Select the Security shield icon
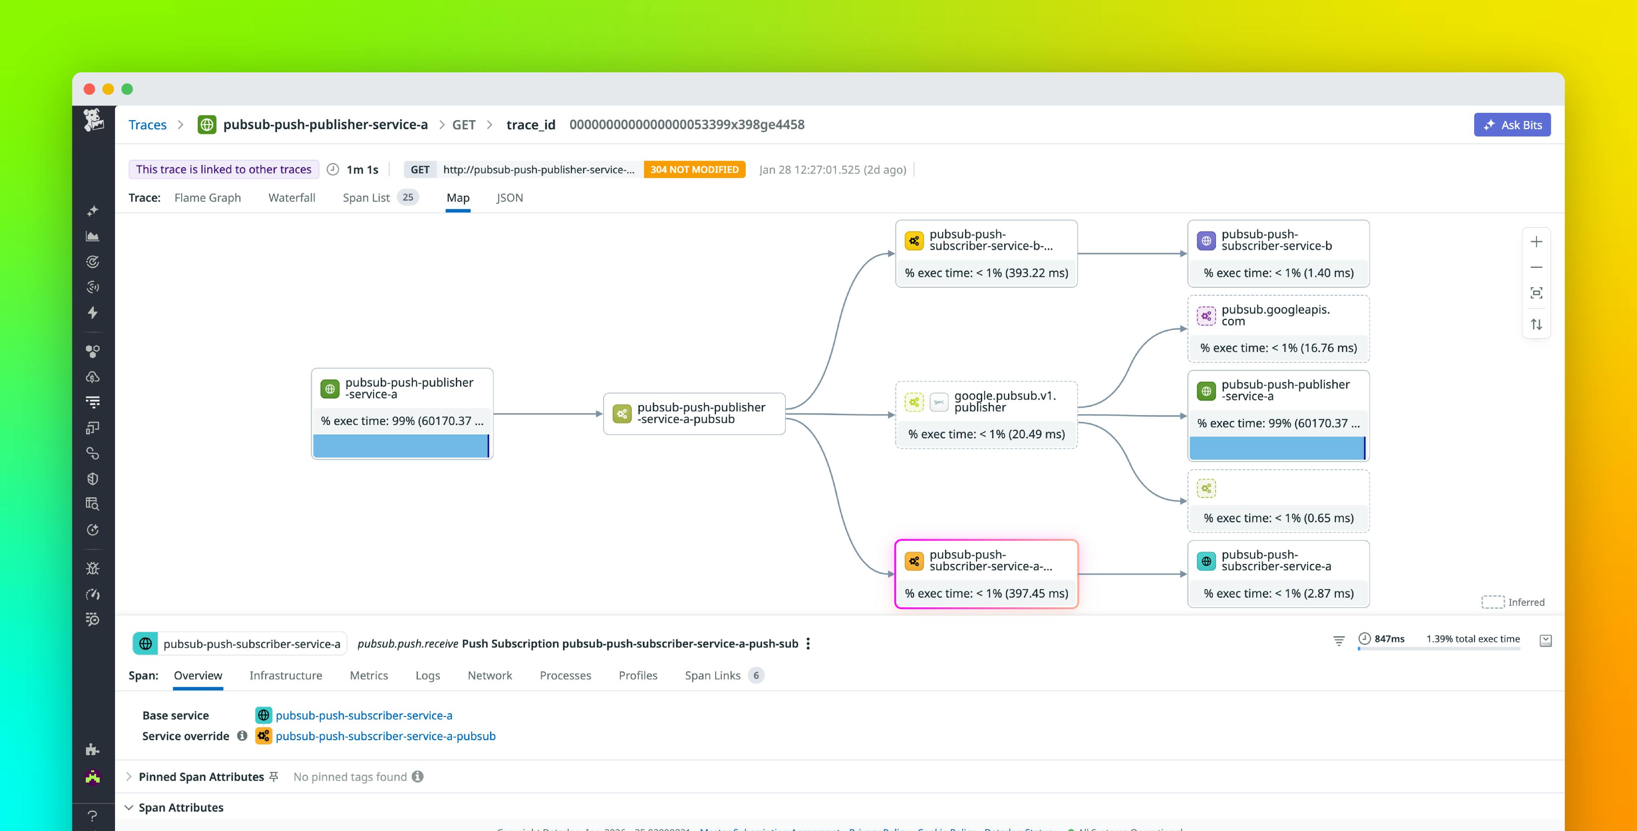 tap(93, 478)
